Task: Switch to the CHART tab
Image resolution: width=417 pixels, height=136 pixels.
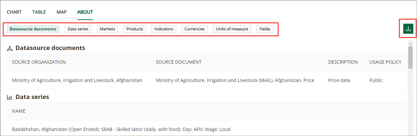Action: pyautogui.click(x=14, y=12)
